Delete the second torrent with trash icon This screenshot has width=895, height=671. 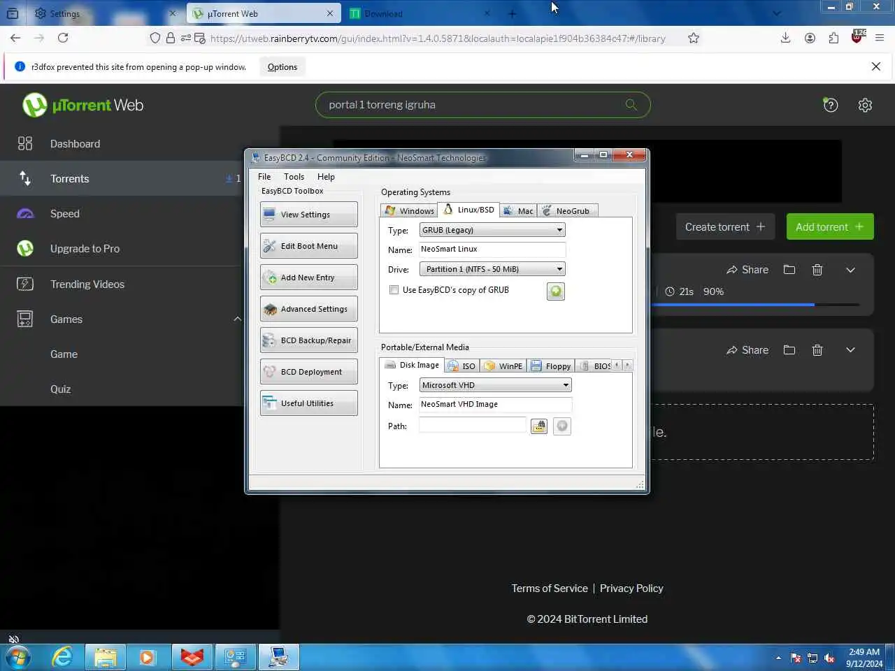pos(817,350)
